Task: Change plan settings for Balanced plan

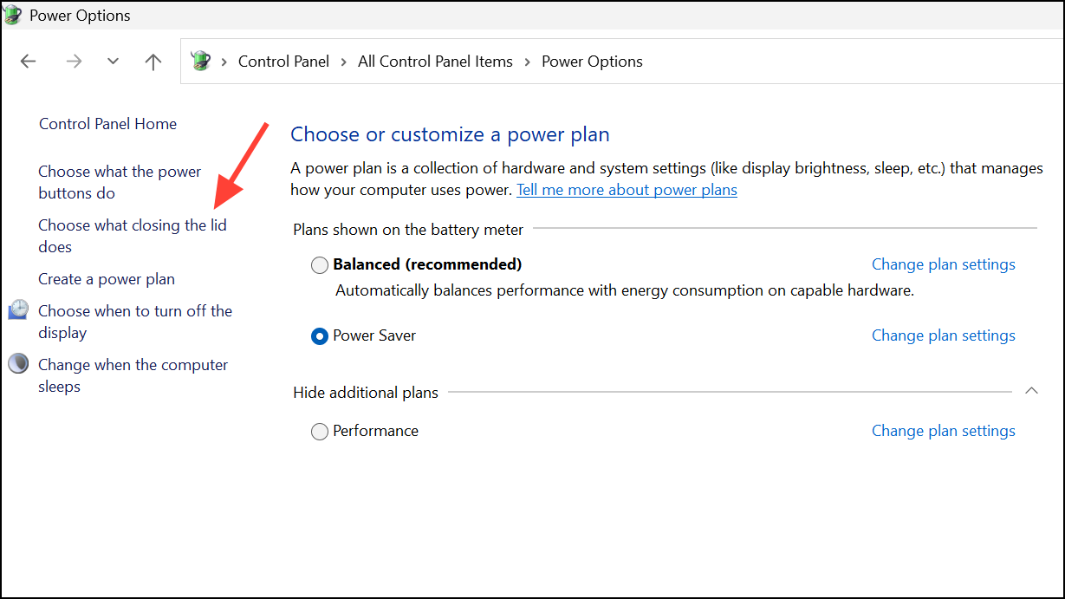Action: [943, 264]
